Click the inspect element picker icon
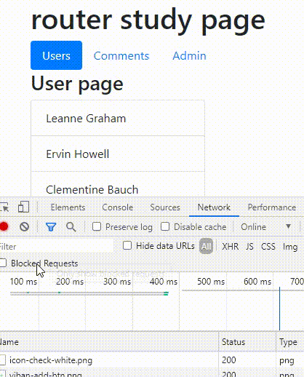The height and width of the screenshot is (377, 304). coord(4,207)
